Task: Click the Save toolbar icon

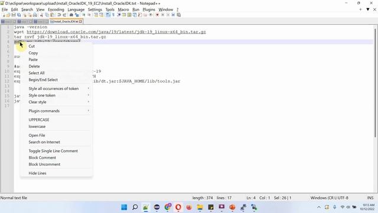Action: click(14, 15)
